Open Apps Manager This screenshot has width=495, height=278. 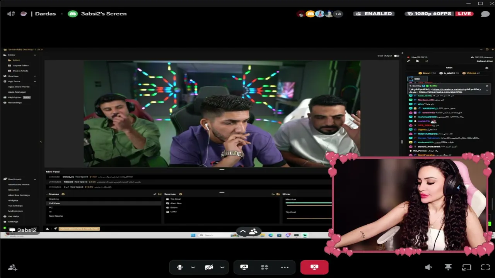coord(17,92)
